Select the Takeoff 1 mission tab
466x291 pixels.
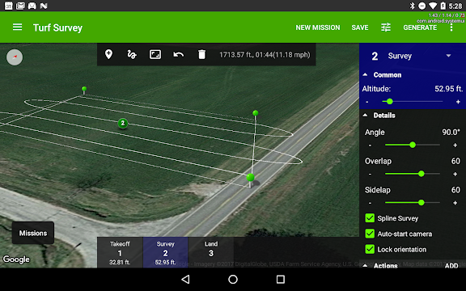[120, 252]
